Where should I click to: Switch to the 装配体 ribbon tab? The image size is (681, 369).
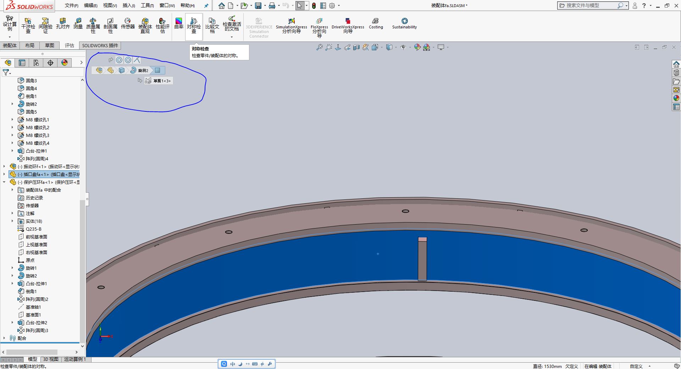10,45
